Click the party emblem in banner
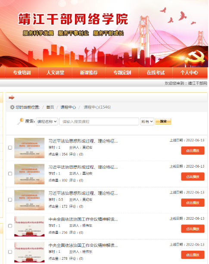 coord(195,57)
